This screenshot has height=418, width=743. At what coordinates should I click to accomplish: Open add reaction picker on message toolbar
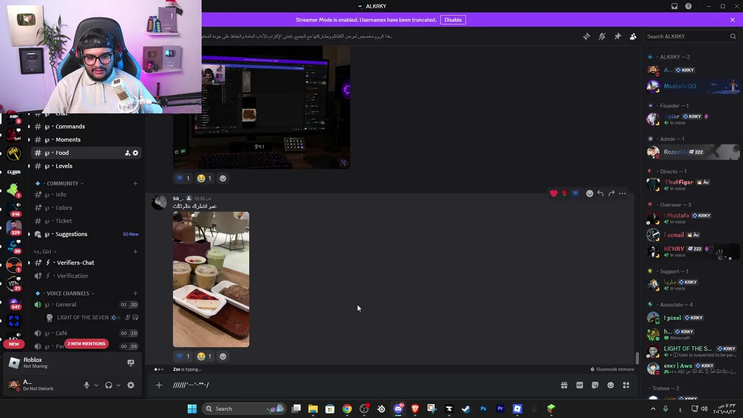(x=590, y=193)
